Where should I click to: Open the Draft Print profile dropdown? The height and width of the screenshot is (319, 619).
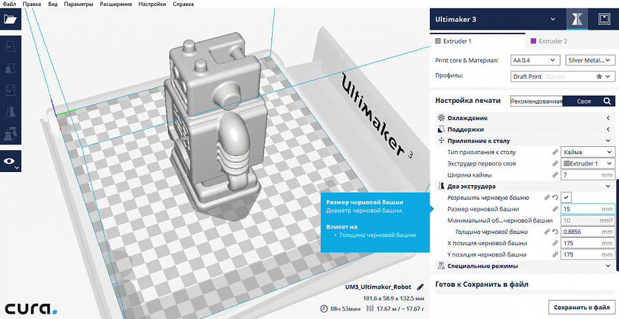point(562,76)
